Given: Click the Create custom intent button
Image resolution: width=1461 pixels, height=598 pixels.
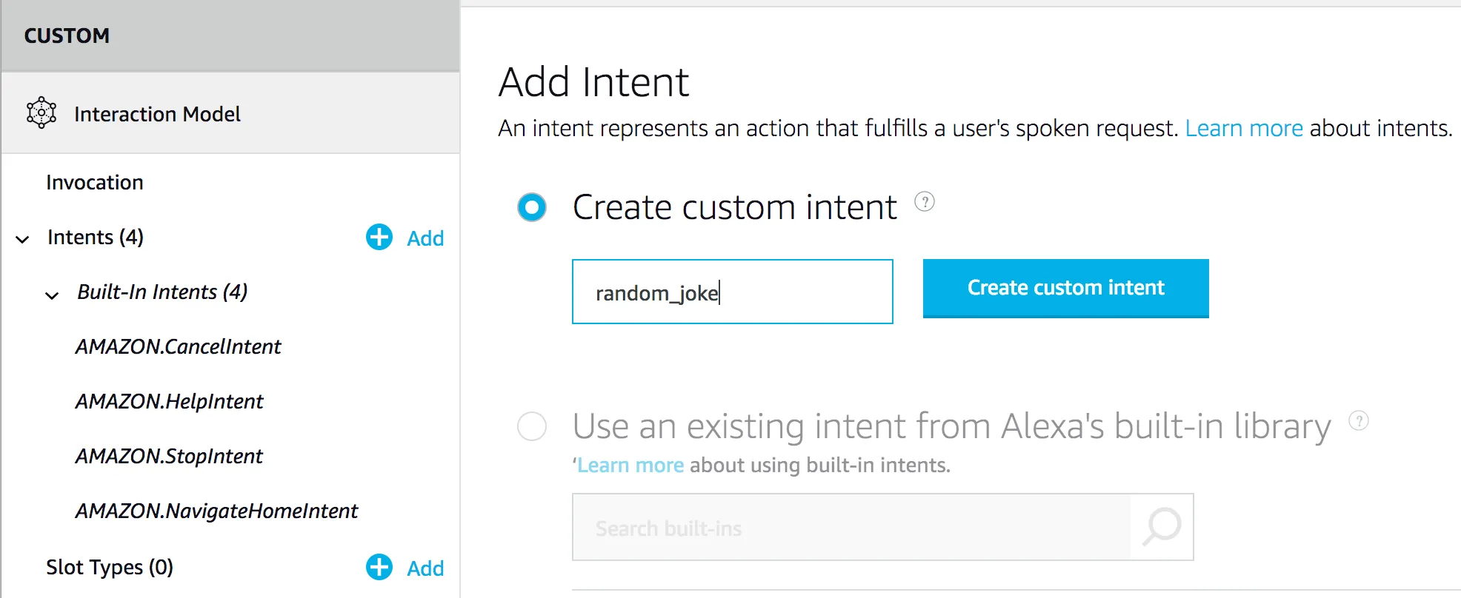Looking at the screenshot, I should point(1065,288).
